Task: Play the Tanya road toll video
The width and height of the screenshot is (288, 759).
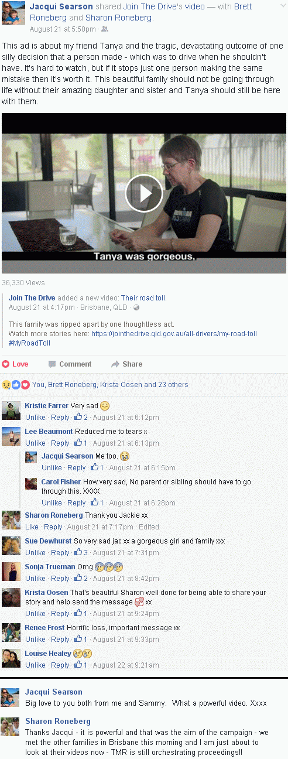Action: pos(143,193)
